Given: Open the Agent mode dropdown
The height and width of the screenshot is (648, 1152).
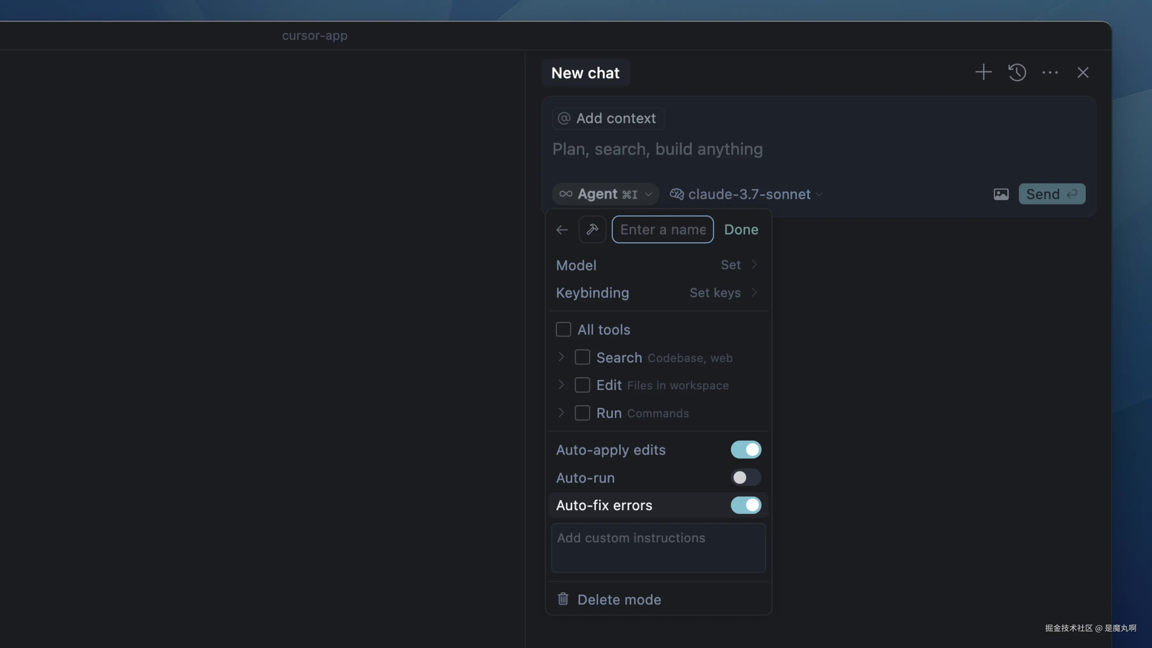Looking at the screenshot, I should click(605, 194).
